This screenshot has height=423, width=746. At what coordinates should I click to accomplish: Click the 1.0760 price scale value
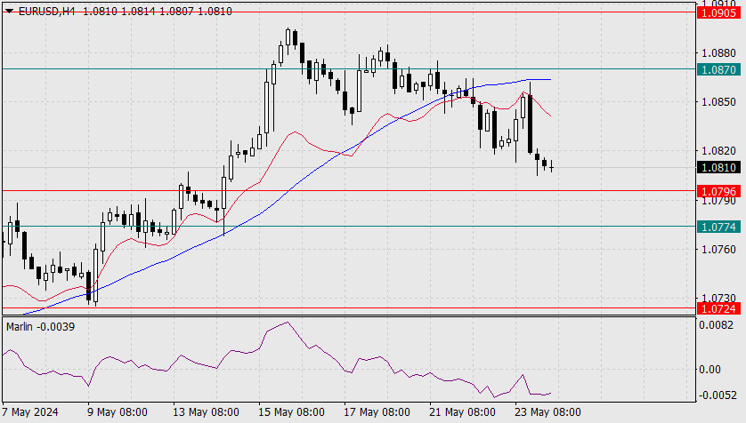(719, 249)
